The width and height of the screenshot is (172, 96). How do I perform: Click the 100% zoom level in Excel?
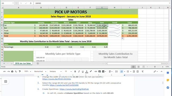pos(167,67)
